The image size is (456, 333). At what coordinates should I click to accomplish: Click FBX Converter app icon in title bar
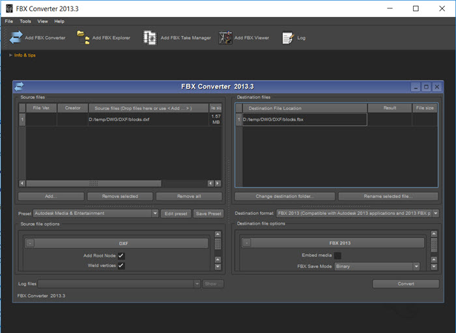point(9,8)
